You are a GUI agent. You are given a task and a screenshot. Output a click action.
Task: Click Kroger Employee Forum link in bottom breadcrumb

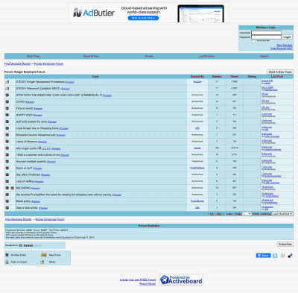[x=50, y=219]
